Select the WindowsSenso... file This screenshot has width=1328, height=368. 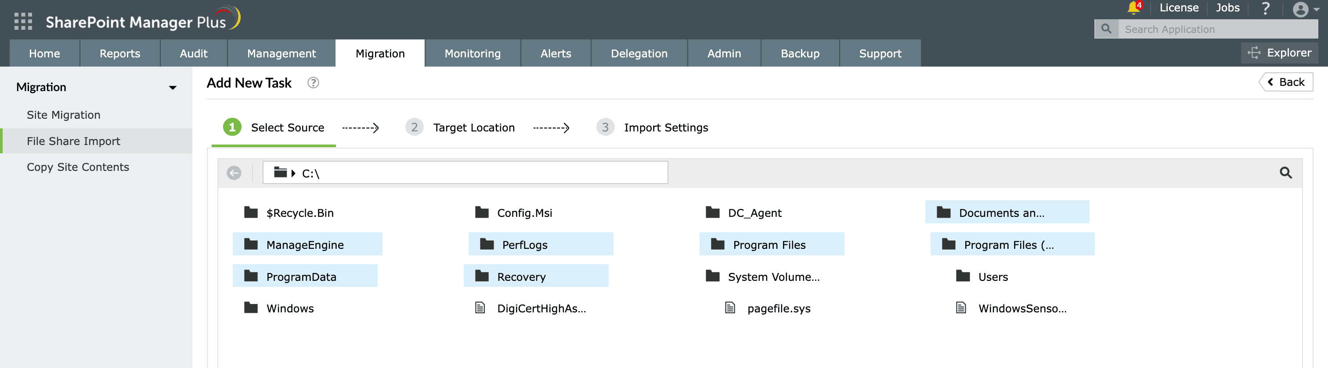click(1011, 308)
